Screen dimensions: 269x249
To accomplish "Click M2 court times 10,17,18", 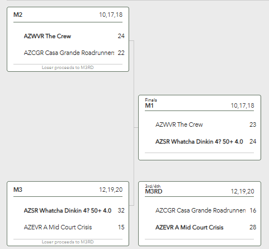I will click(x=111, y=15).
